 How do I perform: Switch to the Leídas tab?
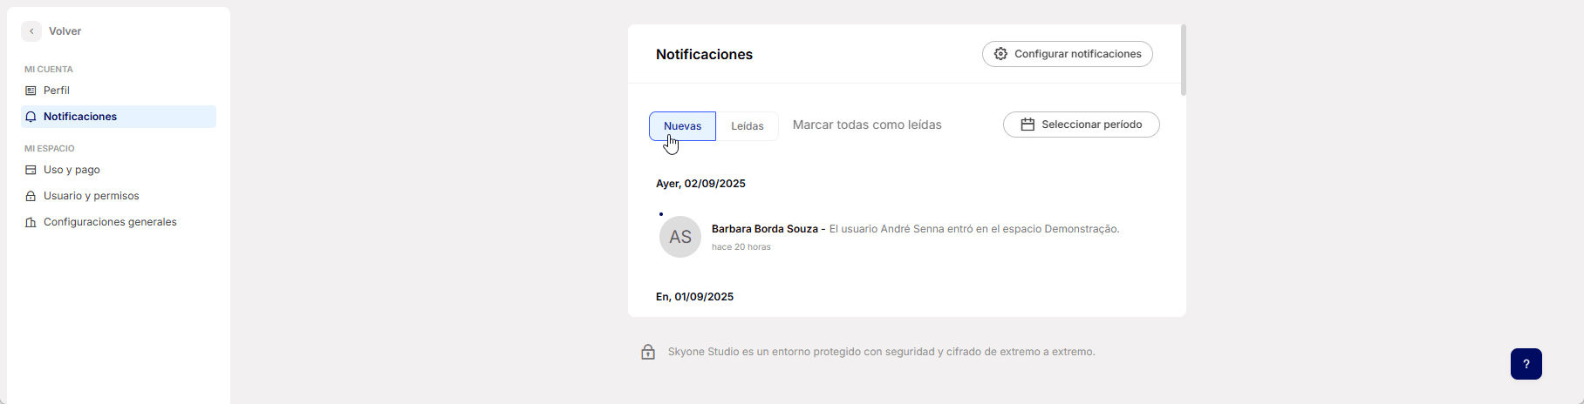coord(747,126)
